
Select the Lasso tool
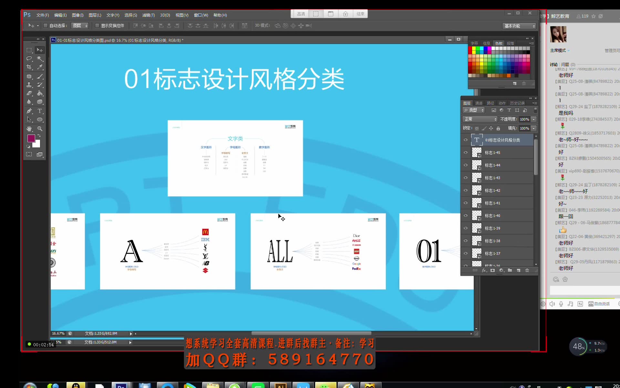[x=29, y=58]
